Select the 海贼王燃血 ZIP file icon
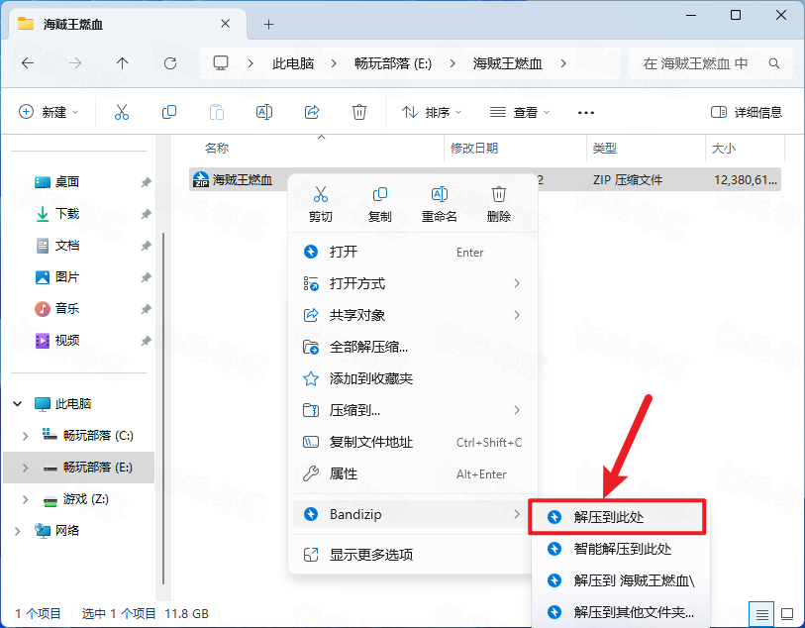Viewport: 805px width, 628px height. pos(201,179)
